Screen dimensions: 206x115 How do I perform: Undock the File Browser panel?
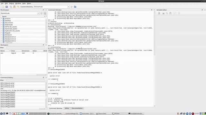(x=43, y=10)
